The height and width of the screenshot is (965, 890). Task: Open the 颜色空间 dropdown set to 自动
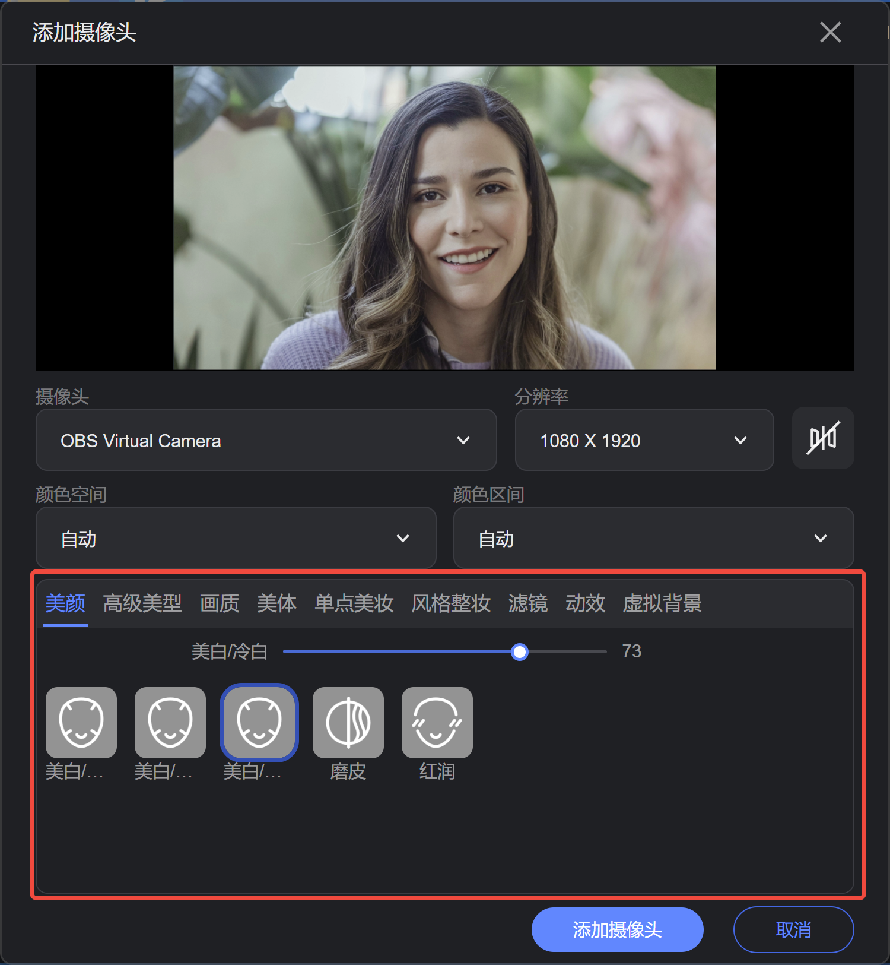pyautogui.click(x=236, y=538)
